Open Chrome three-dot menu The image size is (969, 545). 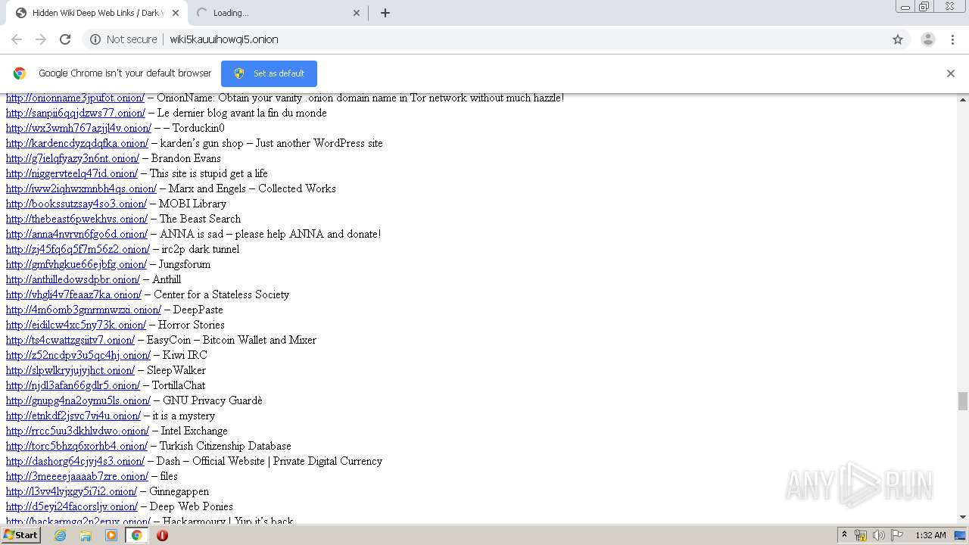pyautogui.click(x=952, y=39)
